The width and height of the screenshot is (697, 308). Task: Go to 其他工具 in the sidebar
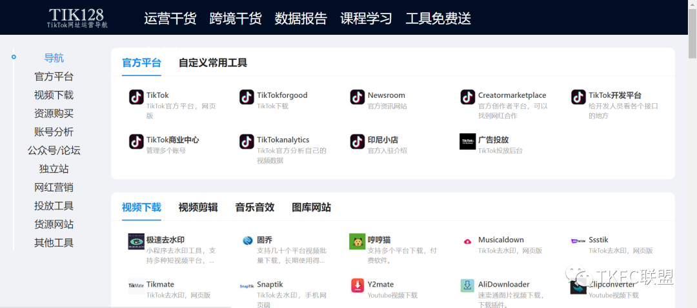click(54, 243)
